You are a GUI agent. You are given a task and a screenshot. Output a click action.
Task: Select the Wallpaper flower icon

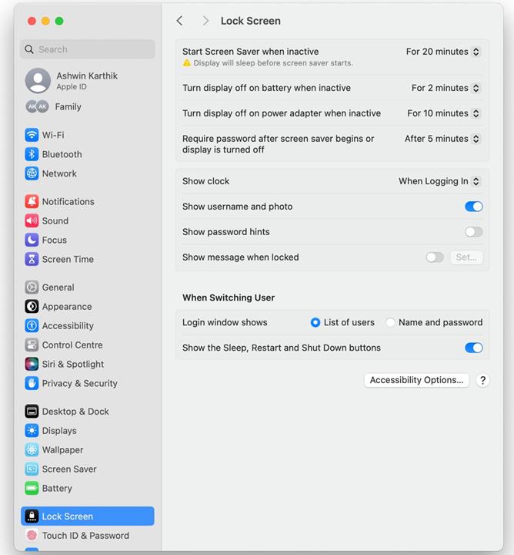tap(32, 450)
